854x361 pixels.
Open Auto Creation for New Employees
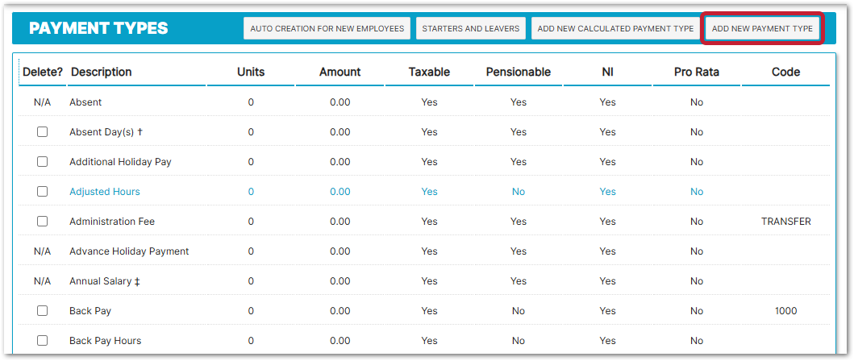327,28
